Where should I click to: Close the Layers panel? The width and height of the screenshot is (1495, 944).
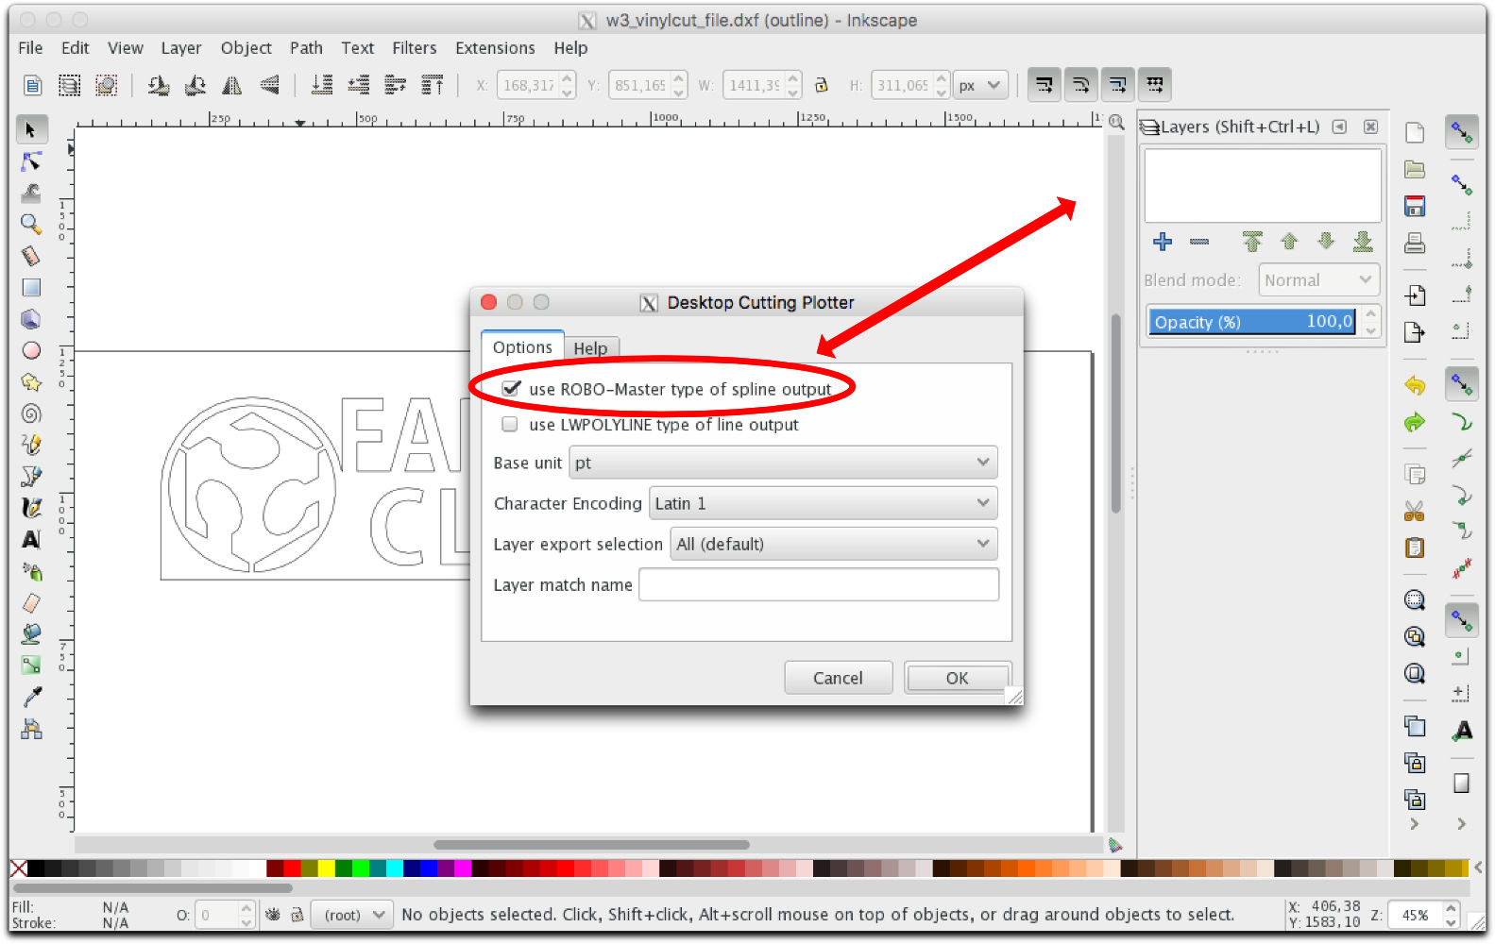[x=1370, y=126]
